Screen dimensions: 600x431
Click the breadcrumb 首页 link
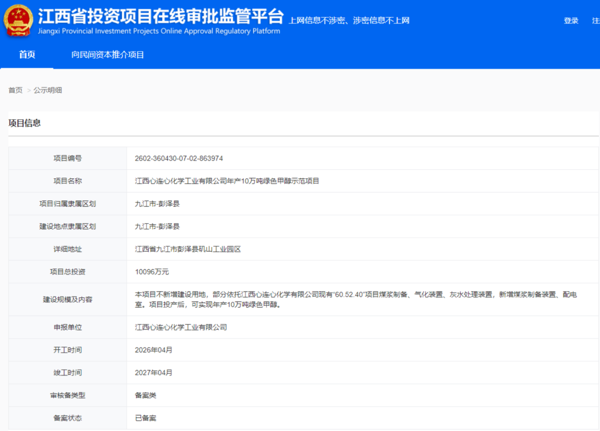click(x=16, y=90)
